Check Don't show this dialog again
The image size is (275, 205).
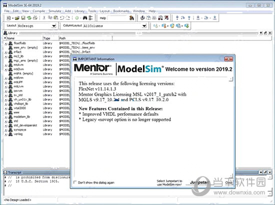[75, 182]
